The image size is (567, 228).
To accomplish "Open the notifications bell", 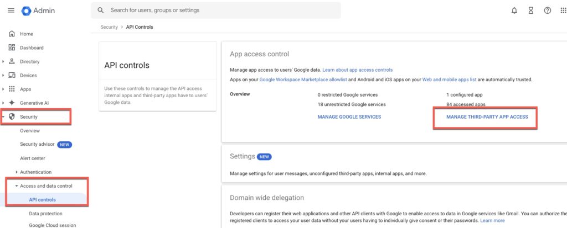I will click(x=514, y=10).
